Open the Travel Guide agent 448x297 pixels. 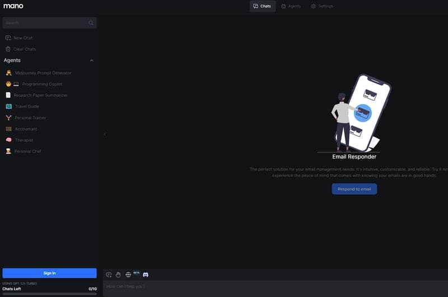[x=26, y=106]
